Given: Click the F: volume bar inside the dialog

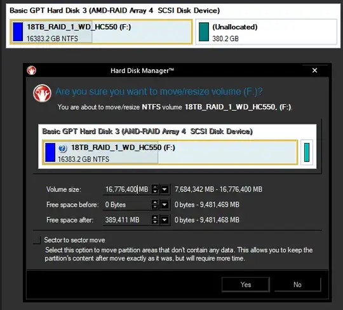Looking at the screenshot, I should click(170, 152).
